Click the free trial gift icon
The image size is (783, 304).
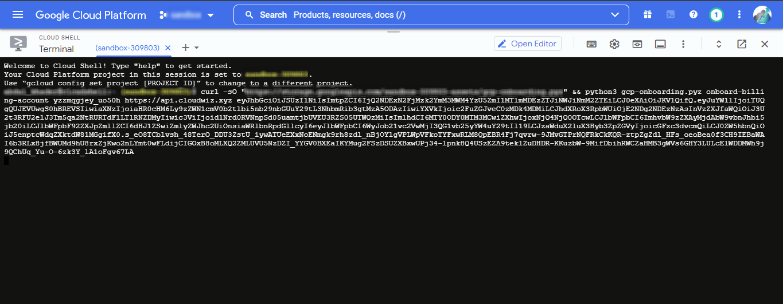click(648, 15)
